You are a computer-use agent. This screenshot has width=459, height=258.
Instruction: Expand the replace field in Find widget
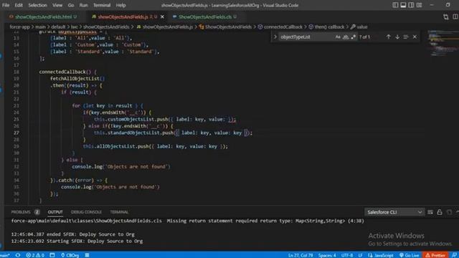coord(275,37)
